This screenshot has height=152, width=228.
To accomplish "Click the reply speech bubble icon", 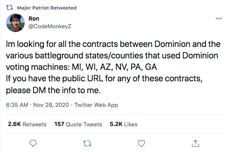I will click(33, 143).
